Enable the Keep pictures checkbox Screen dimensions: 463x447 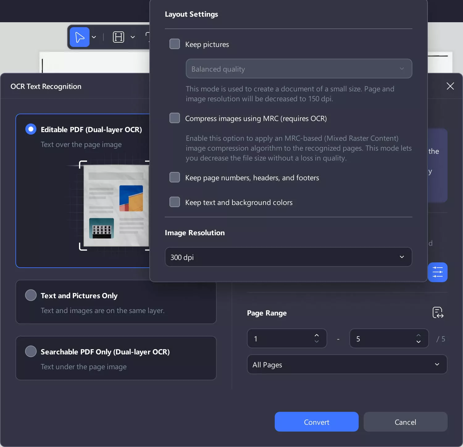click(x=174, y=44)
